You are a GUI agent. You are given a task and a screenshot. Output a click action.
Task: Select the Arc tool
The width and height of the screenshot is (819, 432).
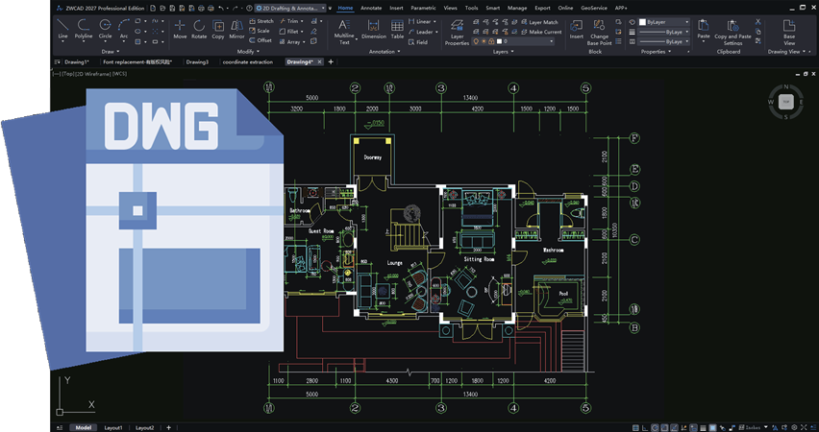click(124, 29)
